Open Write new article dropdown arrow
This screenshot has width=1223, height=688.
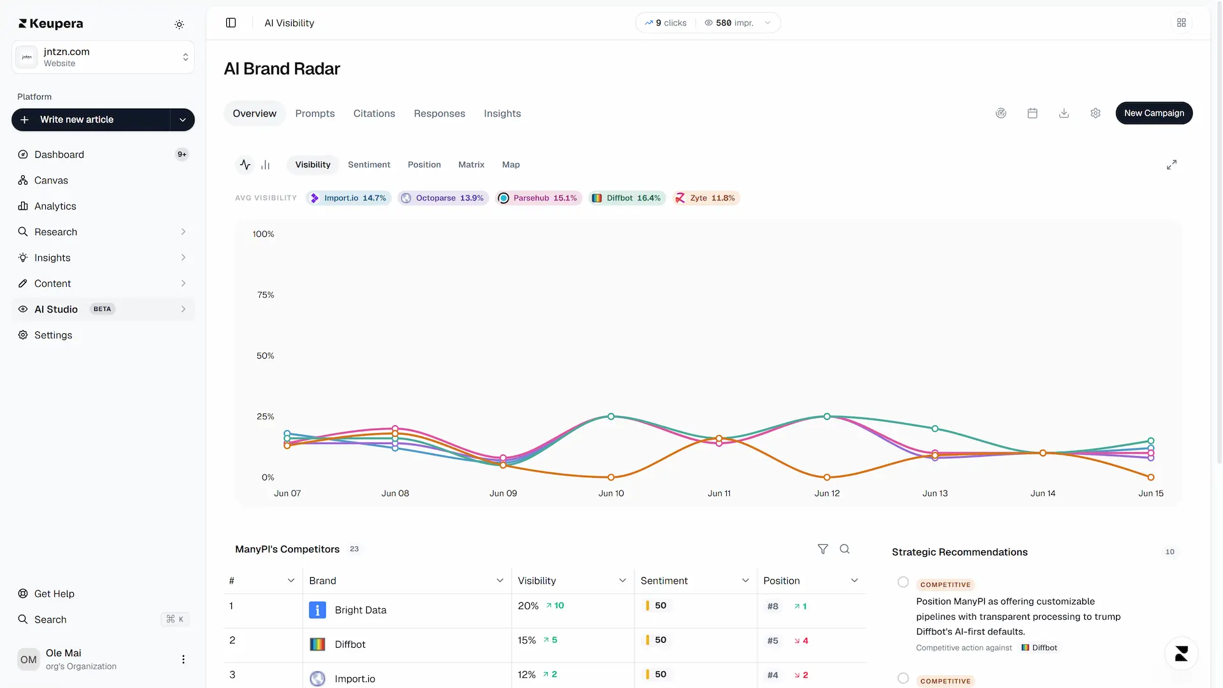click(x=183, y=120)
